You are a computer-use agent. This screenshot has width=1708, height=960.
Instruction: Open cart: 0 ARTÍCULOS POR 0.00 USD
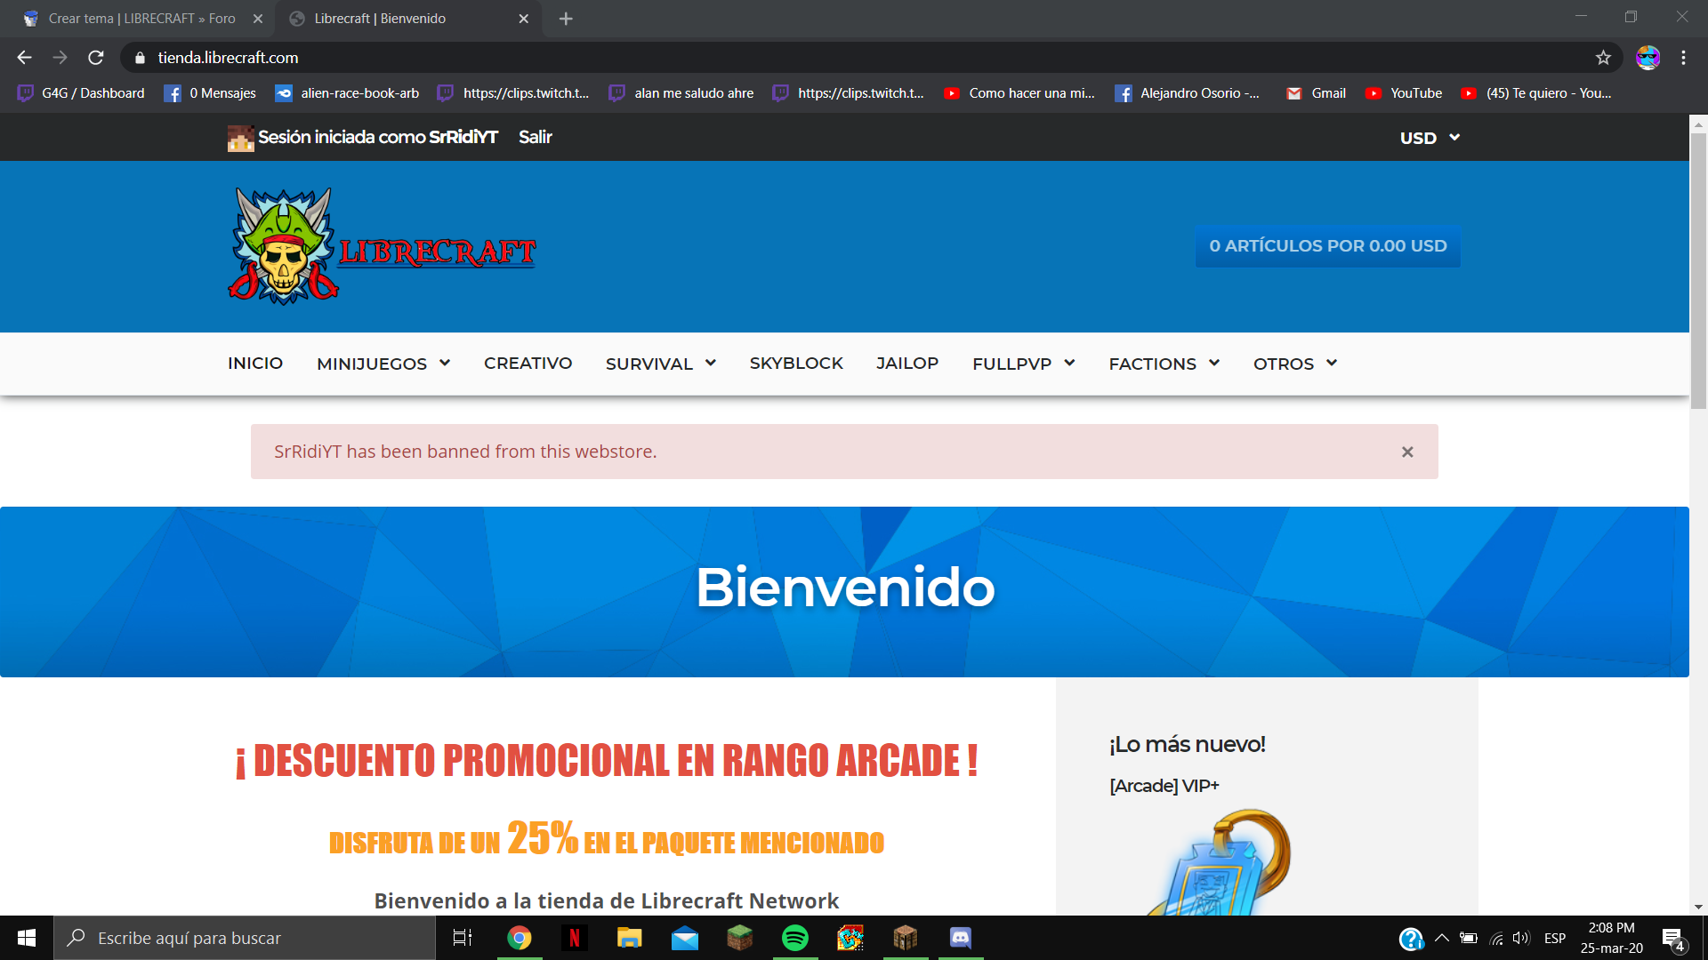point(1327,246)
